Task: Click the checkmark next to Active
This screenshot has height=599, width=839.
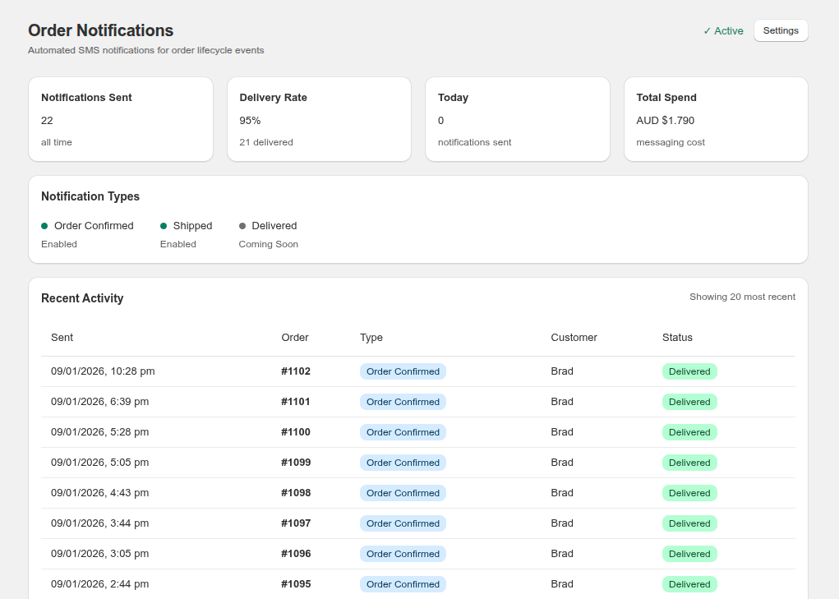Action: click(706, 30)
